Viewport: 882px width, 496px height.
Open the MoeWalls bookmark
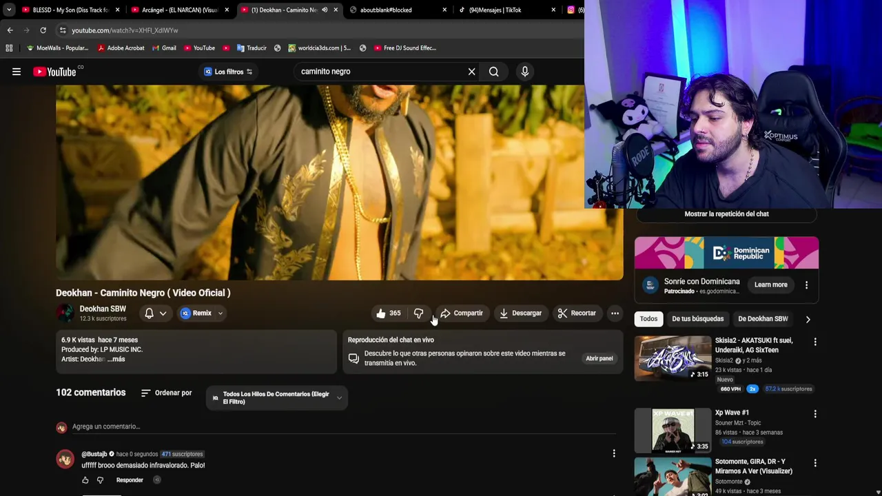click(x=57, y=48)
